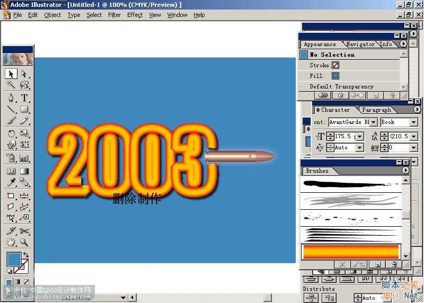
Task: Open the font family dropdown
Action: tap(374, 122)
